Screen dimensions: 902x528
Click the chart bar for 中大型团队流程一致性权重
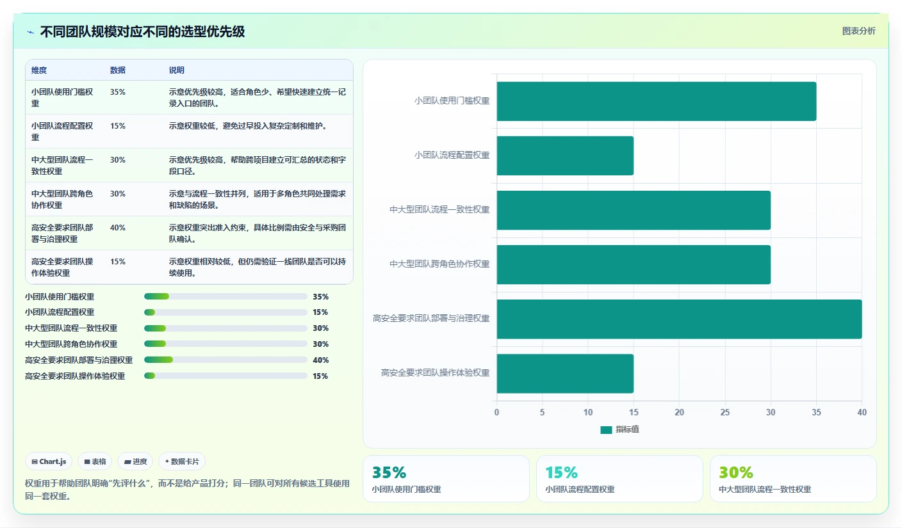click(x=634, y=210)
